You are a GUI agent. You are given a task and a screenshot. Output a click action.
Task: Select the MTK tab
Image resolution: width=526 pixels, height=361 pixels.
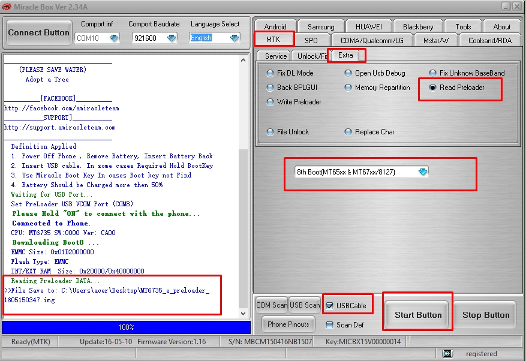click(x=273, y=40)
